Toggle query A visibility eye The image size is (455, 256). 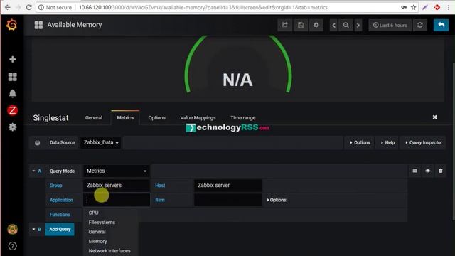[428, 171]
